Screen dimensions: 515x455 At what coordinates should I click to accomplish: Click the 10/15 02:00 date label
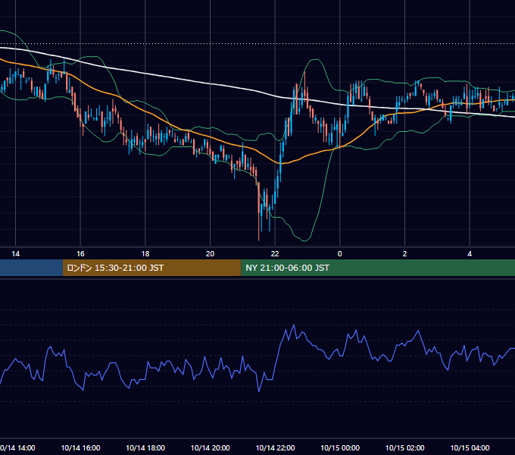pyautogui.click(x=404, y=447)
